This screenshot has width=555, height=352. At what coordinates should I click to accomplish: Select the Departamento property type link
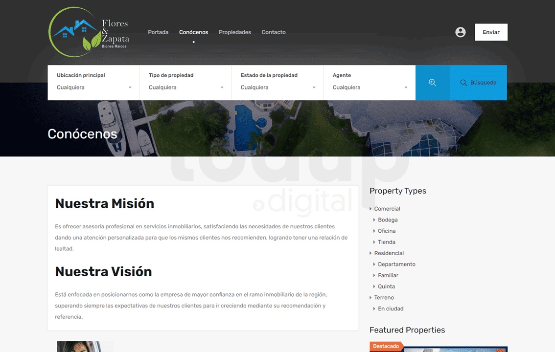click(396, 264)
